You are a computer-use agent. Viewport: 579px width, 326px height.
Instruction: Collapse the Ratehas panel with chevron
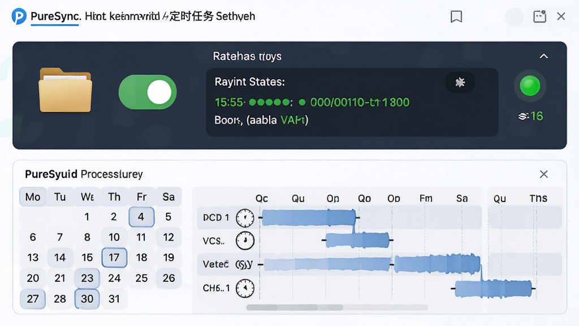[543, 56]
